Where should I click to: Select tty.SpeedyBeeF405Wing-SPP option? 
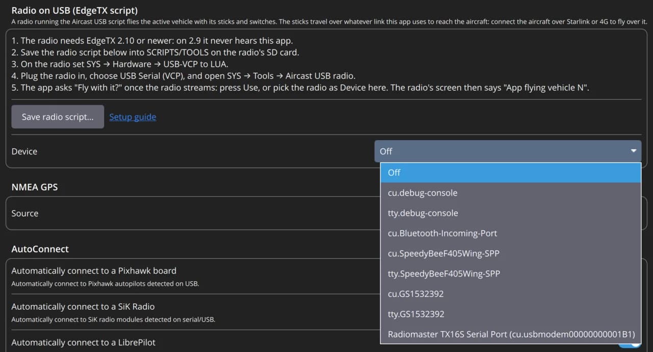(511, 274)
